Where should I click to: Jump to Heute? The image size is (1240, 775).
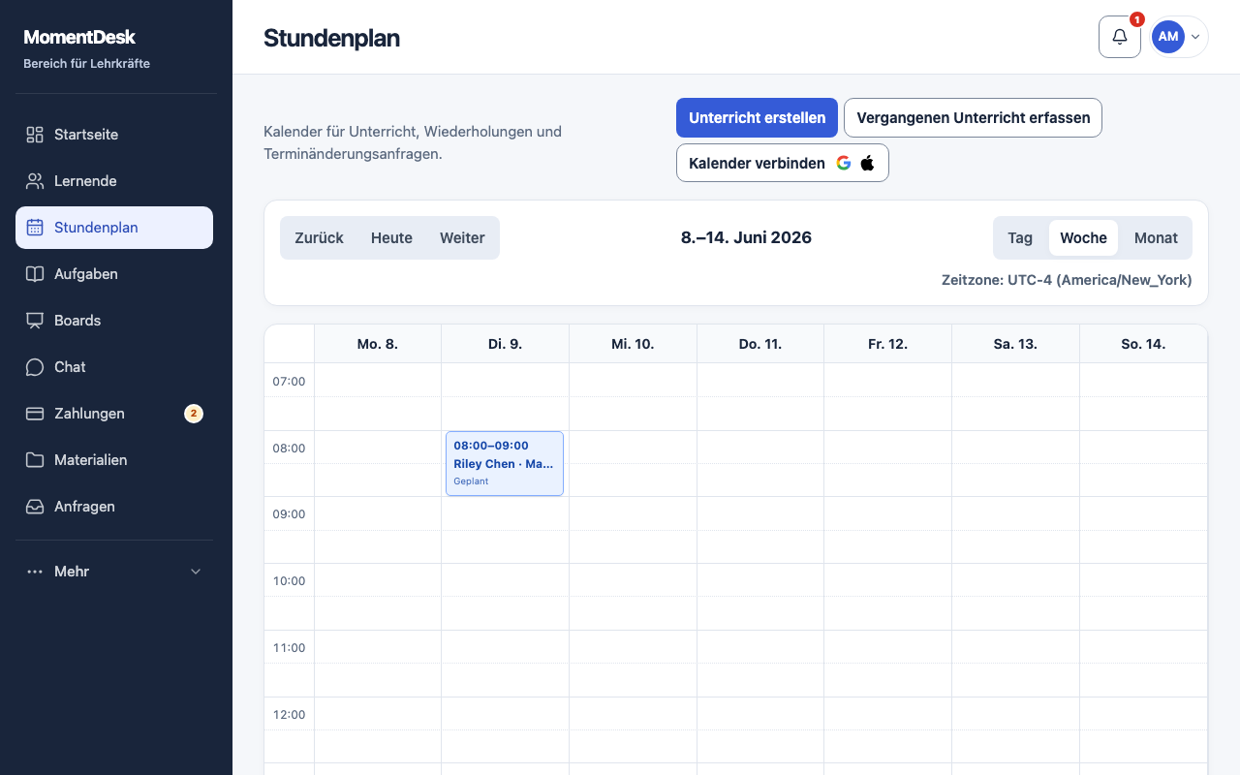point(391,238)
